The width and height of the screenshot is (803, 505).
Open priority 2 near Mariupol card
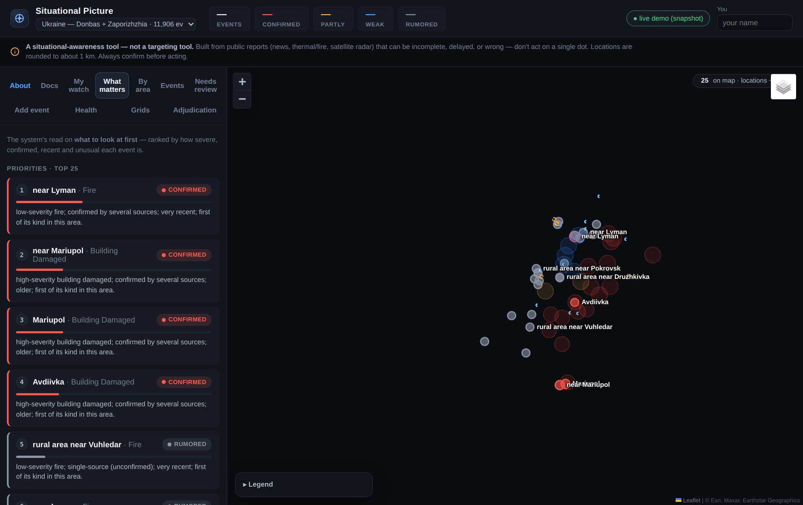point(113,271)
